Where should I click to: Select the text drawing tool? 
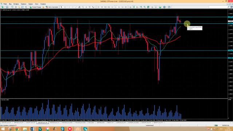(x=86, y=7)
